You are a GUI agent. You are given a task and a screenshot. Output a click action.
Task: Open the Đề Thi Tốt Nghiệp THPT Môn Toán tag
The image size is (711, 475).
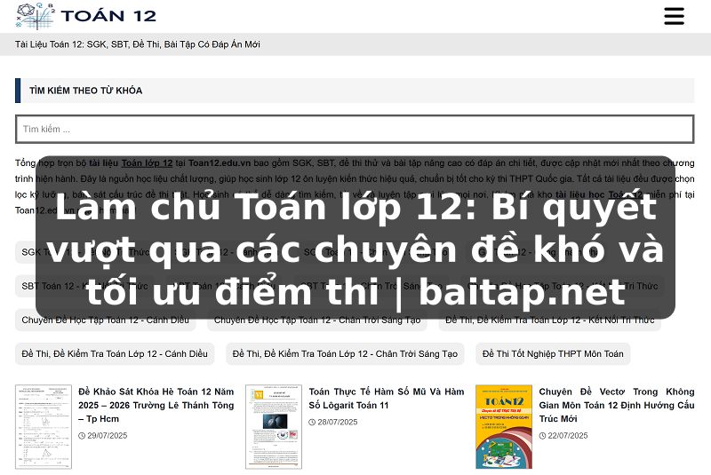553,353
